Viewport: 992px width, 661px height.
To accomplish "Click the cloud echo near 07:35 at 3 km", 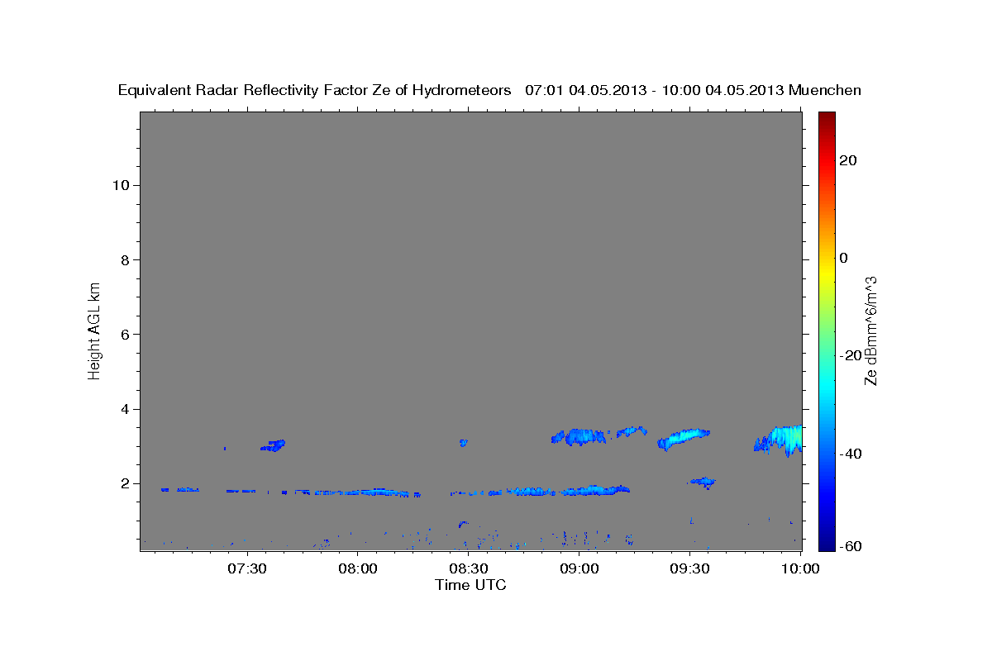I will tap(274, 445).
